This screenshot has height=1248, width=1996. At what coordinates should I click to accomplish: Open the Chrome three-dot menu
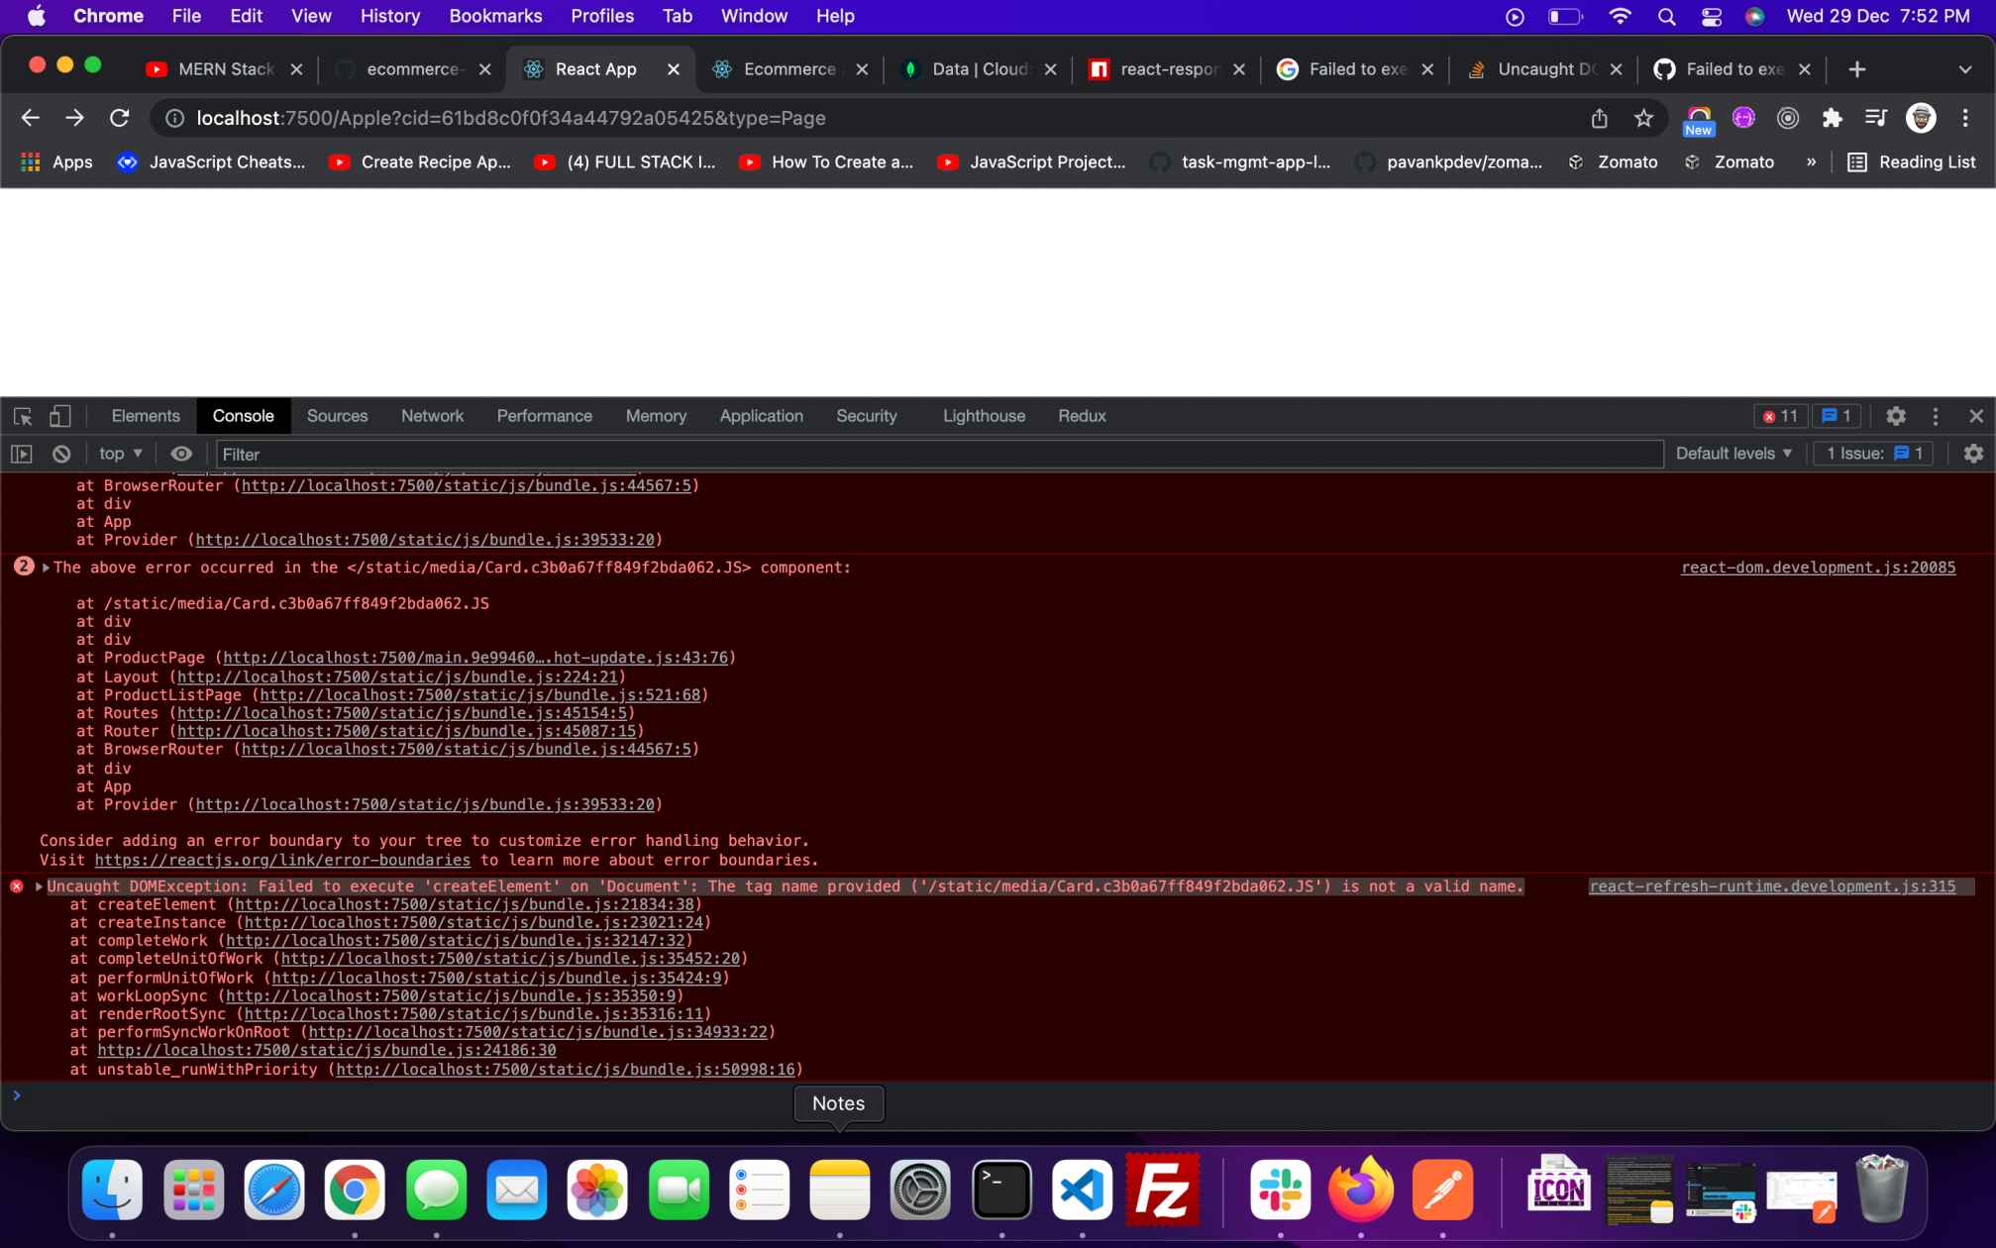[1965, 118]
